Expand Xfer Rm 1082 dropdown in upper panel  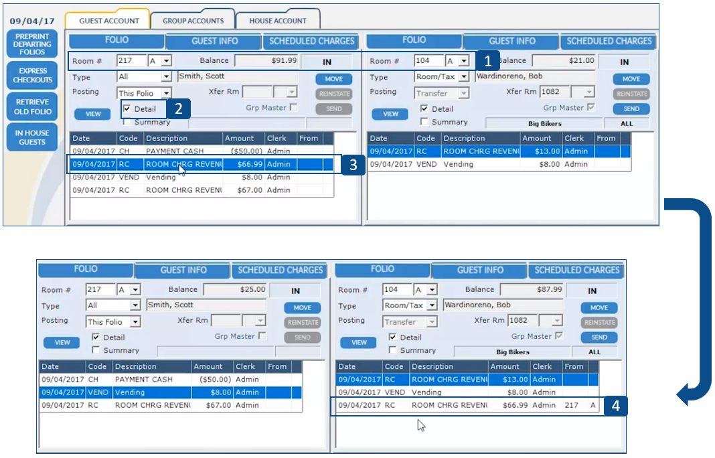589,92
